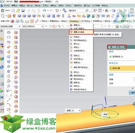Expand the dialog using the small down-arrow
The height and width of the screenshot is (133, 135).
tap(133, 88)
